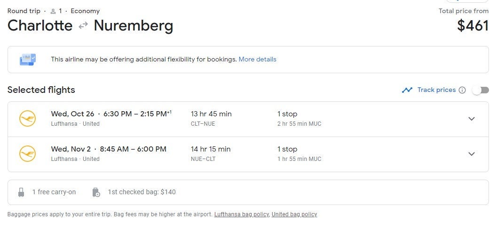Click the passenger count person icon

coord(53,11)
